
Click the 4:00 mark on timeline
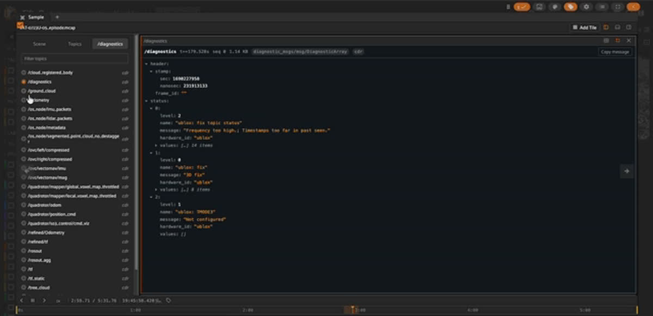point(472,310)
